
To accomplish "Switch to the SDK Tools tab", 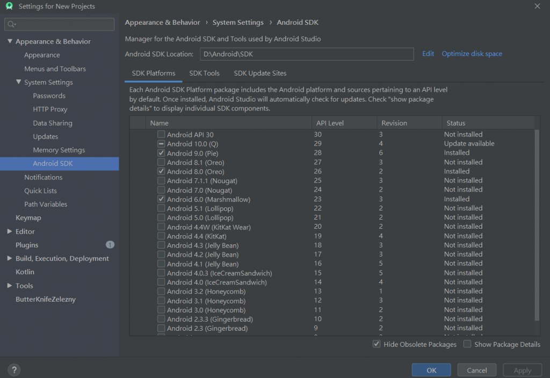I will pyautogui.click(x=204, y=73).
